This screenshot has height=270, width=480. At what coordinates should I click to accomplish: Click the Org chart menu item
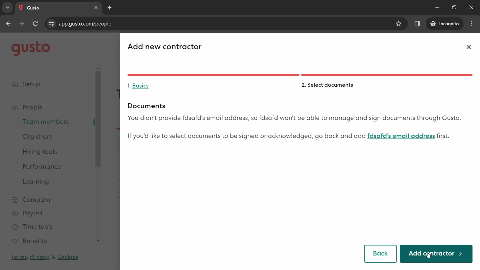click(x=36, y=136)
